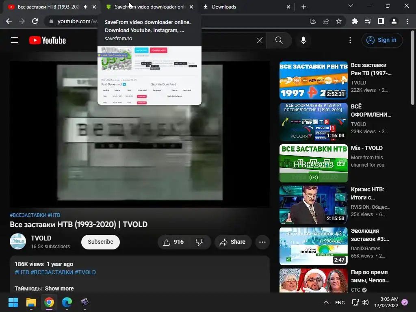The width and height of the screenshot is (416, 312).
Task: Open ENG language switcher
Action: [x=340, y=302]
